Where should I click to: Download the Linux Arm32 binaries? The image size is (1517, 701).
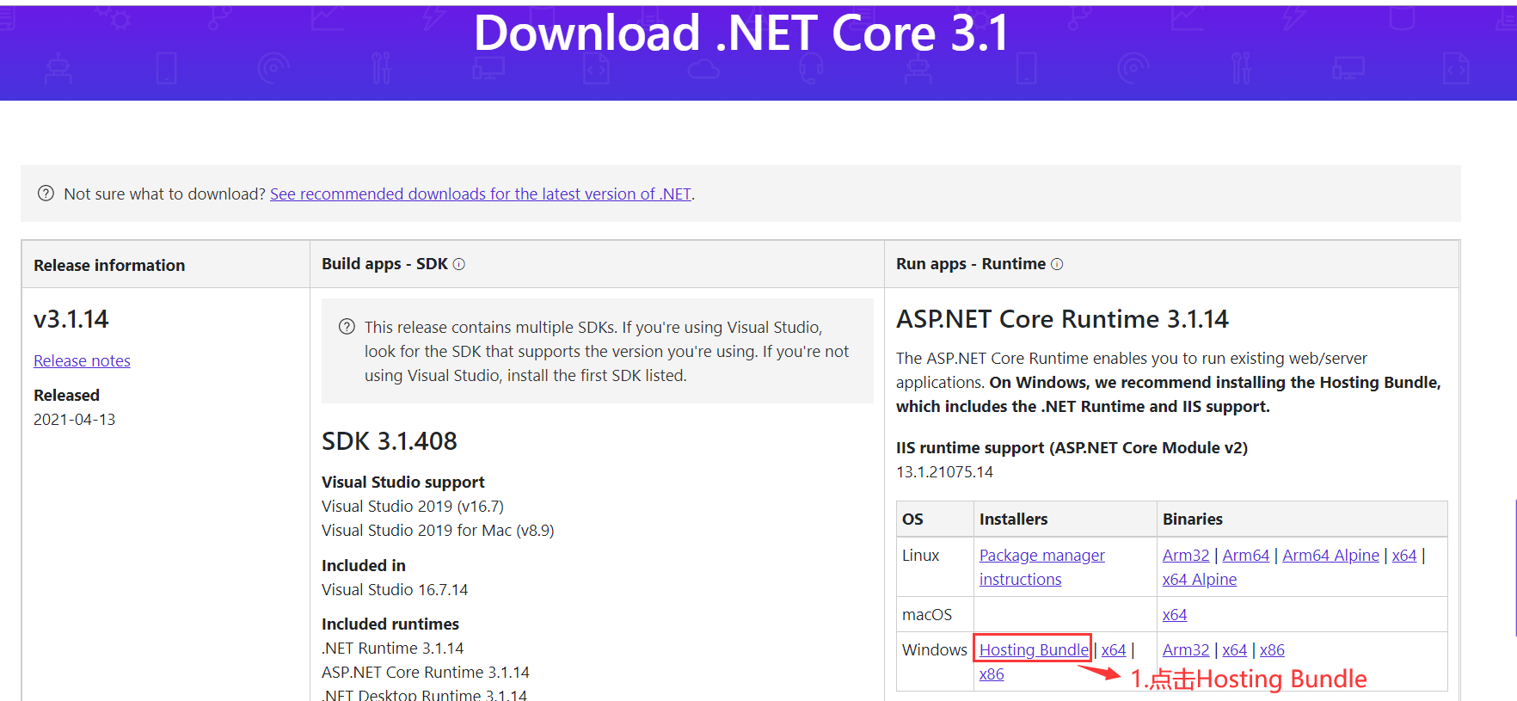tap(1186, 556)
